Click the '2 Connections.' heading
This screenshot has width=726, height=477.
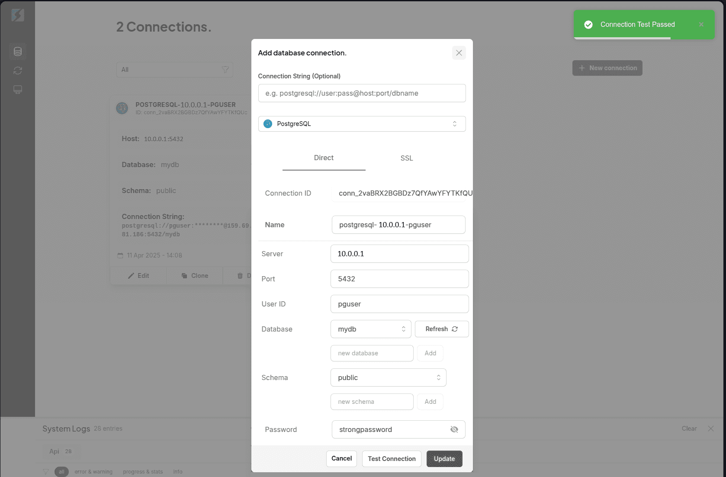(x=164, y=27)
